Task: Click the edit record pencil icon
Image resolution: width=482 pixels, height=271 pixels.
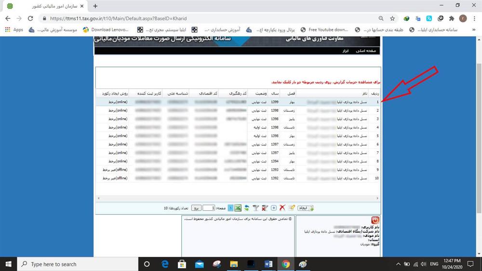Action: 292,208
